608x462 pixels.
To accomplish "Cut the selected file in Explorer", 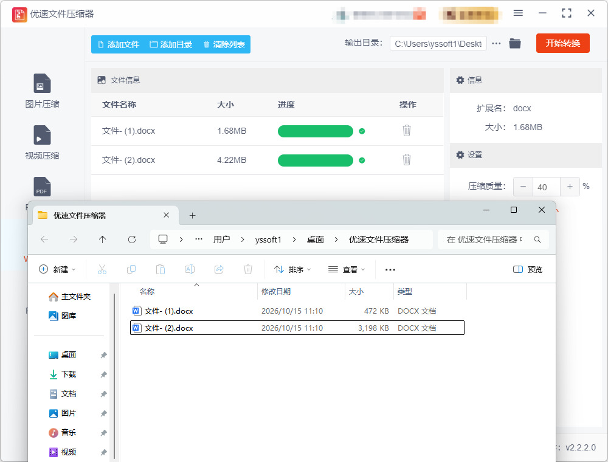I will 102,269.
